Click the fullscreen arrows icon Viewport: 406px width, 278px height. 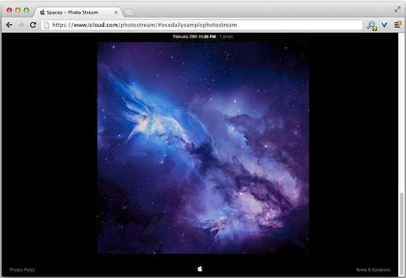click(x=397, y=10)
